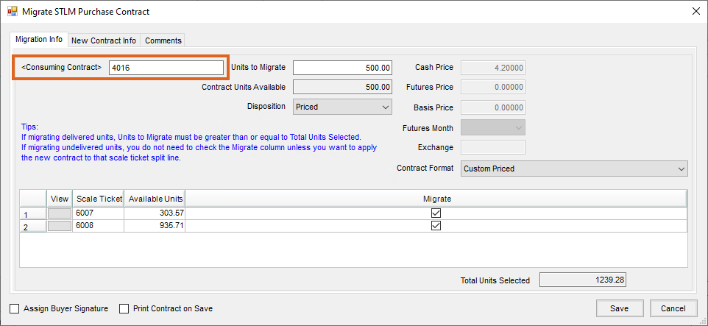This screenshot has width=708, height=326.
Task: Click the Contract Units Available field
Action: [342, 87]
